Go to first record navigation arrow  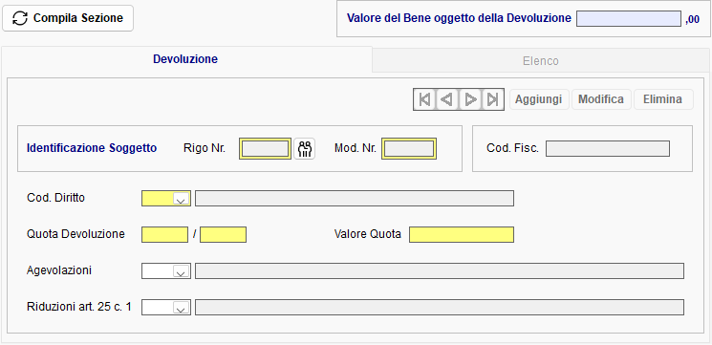[425, 99]
